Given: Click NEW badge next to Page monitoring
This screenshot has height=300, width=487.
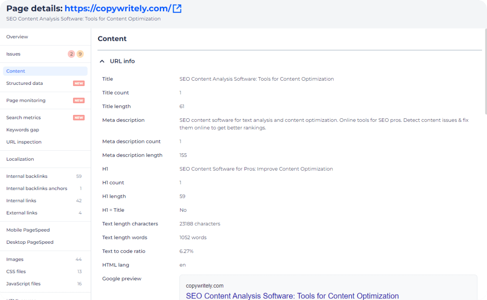Looking at the screenshot, I should [x=79, y=101].
